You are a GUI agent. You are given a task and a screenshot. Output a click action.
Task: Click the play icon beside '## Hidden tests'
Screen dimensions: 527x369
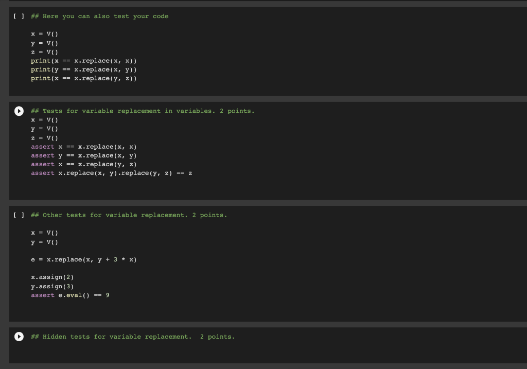19,337
